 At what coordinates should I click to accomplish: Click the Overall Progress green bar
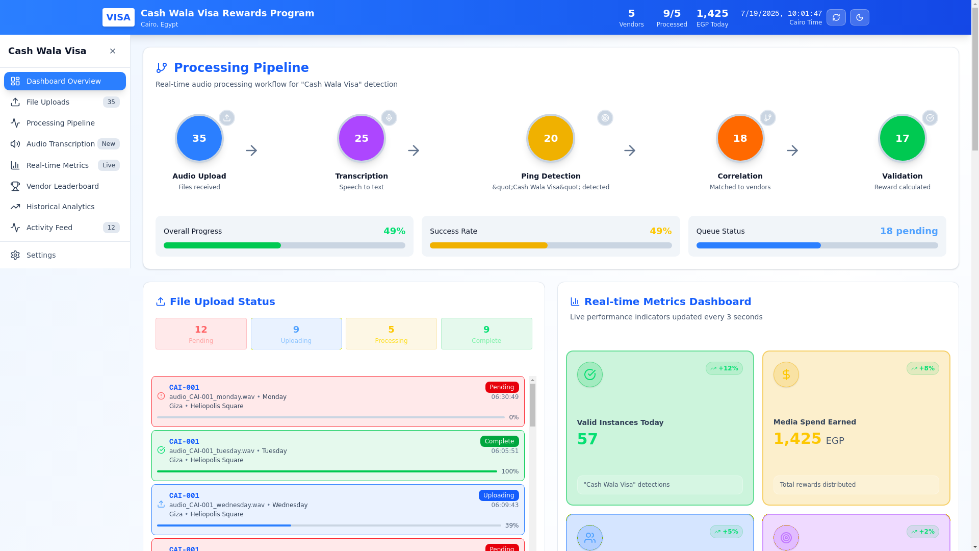[285, 245]
